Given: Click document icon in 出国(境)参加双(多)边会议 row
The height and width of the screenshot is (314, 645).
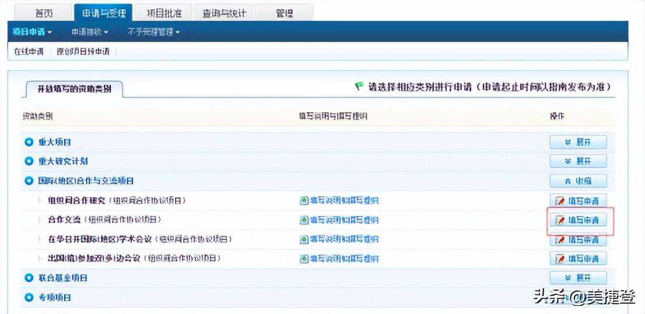Looking at the screenshot, I should [x=304, y=259].
